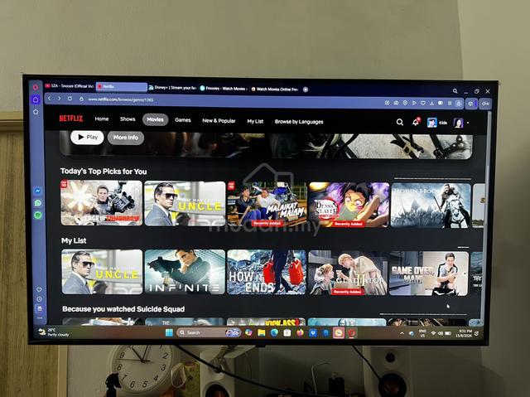This screenshot has height=397, width=530.
Task: Go to Netflix Home tab
Action: tap(102, 119)
